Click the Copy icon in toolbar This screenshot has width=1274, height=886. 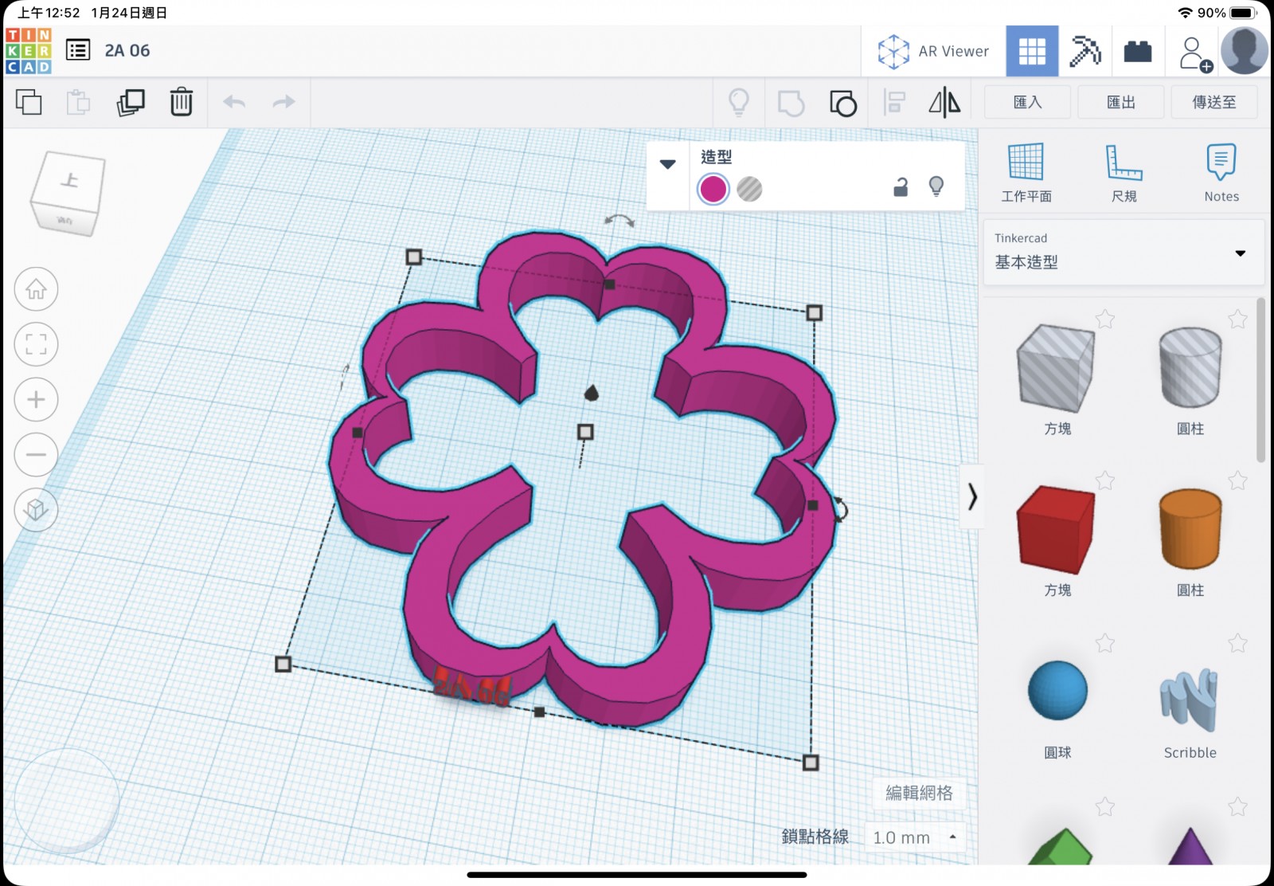point(29,102)
